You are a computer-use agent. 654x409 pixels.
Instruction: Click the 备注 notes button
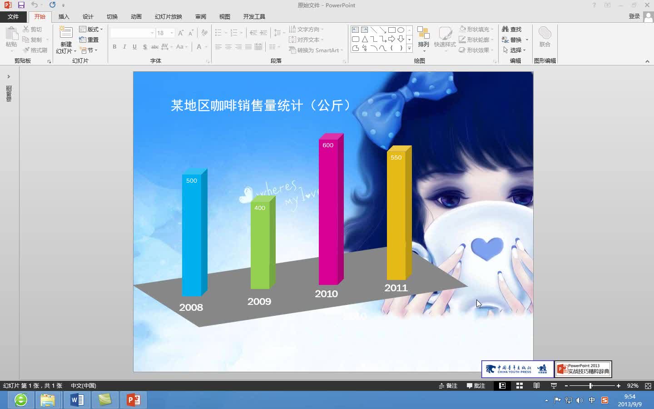coord(448,385)
